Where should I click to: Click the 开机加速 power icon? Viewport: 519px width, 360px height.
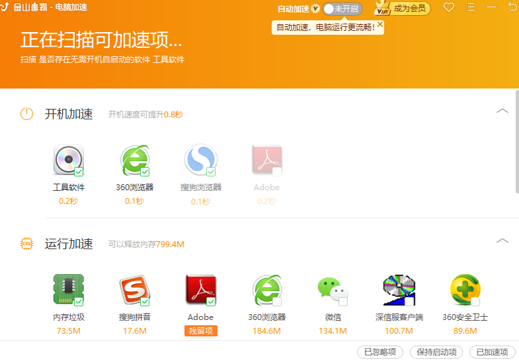[x=27, y=114]
